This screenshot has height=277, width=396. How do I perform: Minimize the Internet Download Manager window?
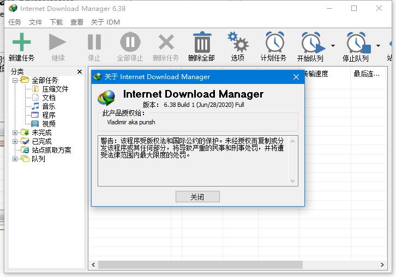click(x=329, y=8)
